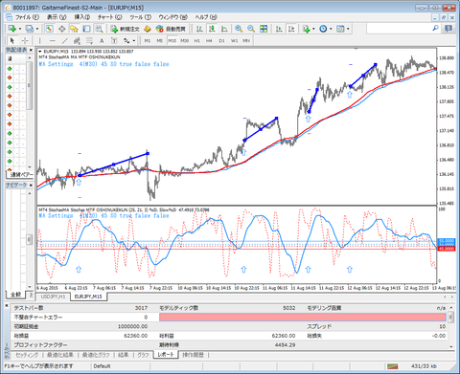The image size is (460, 374).
Task: Expand the Periods dropdown arrow
Action: point(331,29)
